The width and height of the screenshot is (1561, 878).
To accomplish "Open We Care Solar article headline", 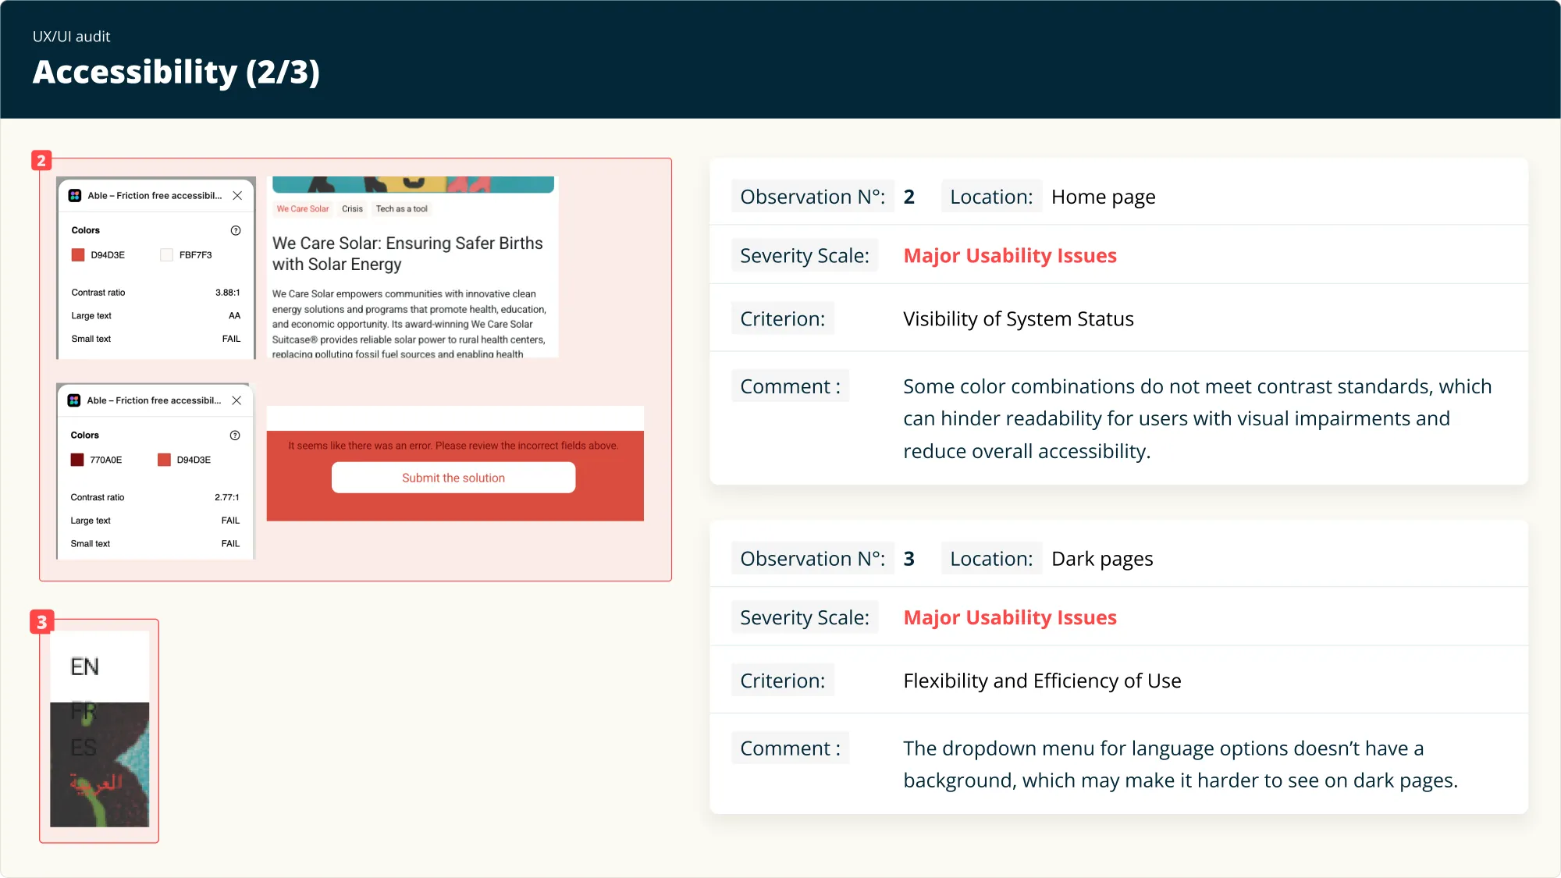I will point(407,254).
